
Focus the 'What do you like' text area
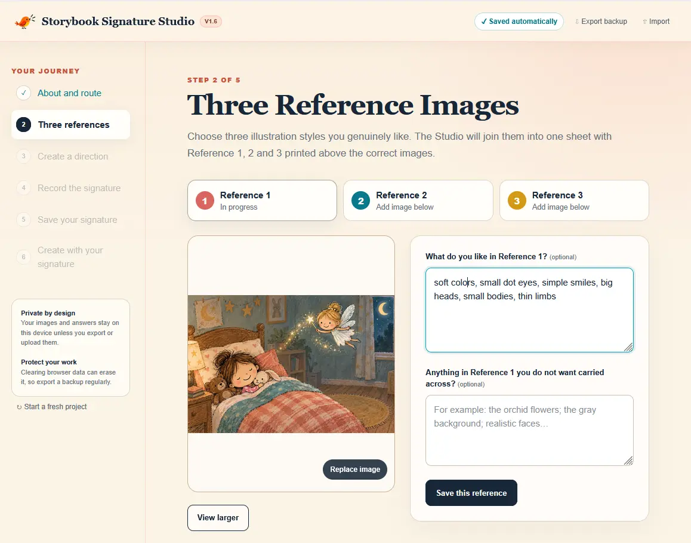[529, 310]
